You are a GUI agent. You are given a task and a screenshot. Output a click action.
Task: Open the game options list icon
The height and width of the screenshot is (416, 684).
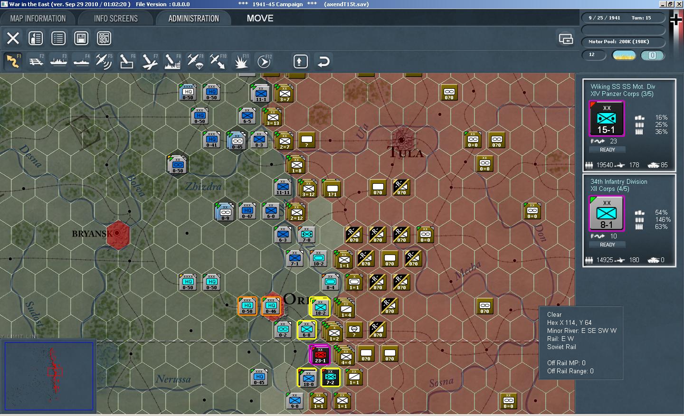coord(58,38)
